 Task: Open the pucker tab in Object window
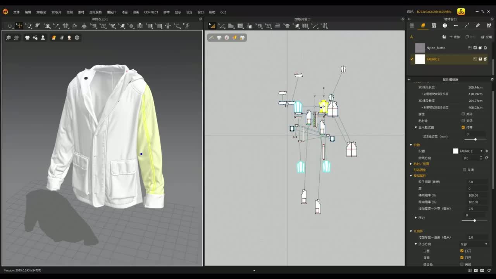coord(478,26)
